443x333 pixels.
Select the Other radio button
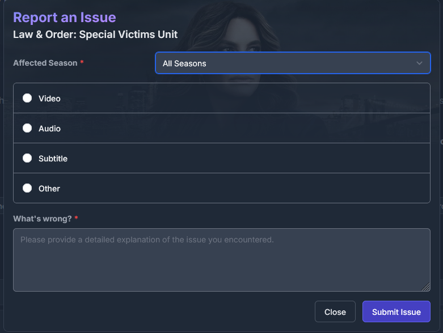[27, 188]
